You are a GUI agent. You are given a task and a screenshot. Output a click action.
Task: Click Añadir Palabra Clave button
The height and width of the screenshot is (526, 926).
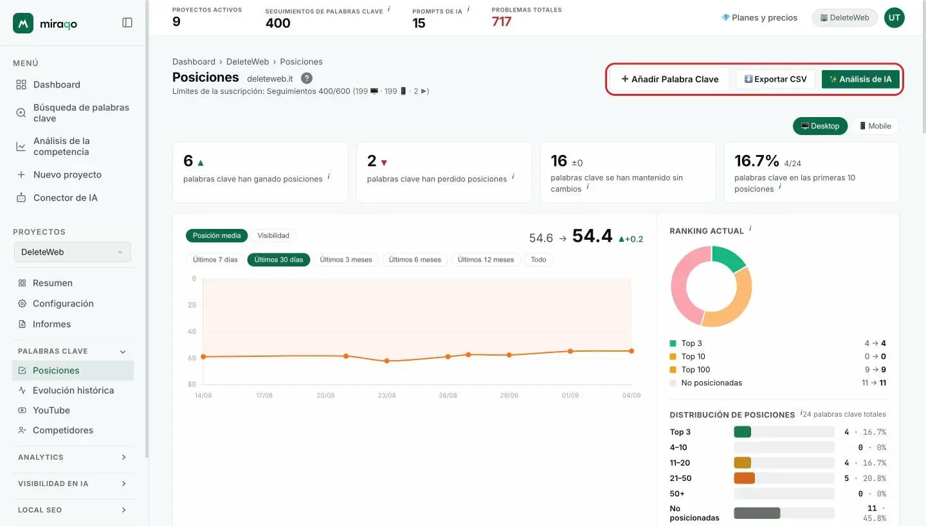670,79
